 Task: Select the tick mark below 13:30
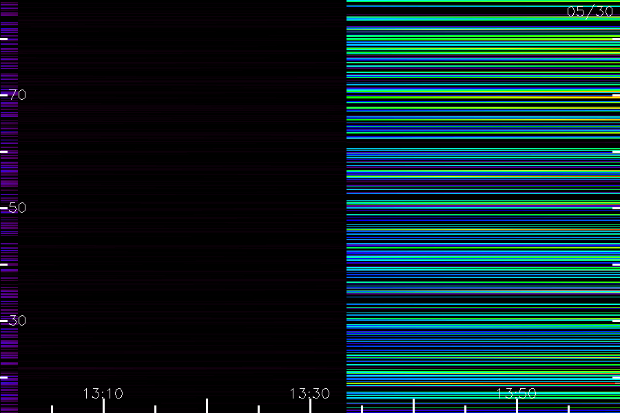[x=311, y=406]
